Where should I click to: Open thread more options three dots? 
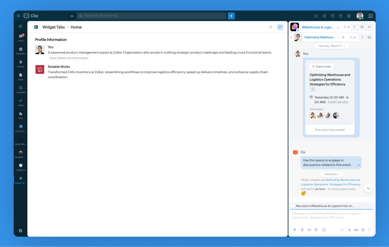coord(362,37)
